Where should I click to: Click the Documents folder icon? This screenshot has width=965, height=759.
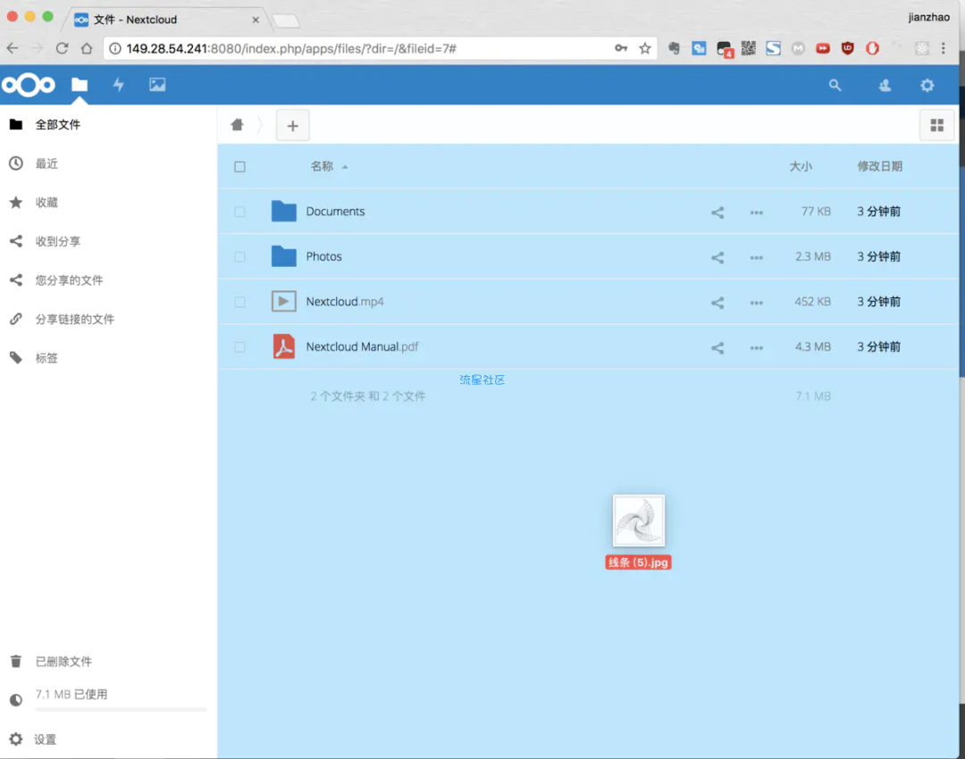coord(284,211)
